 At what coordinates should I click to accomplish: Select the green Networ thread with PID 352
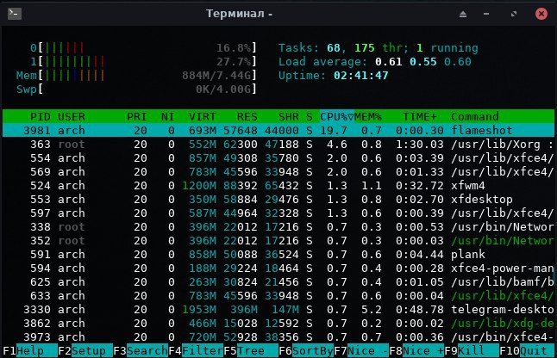278,241
